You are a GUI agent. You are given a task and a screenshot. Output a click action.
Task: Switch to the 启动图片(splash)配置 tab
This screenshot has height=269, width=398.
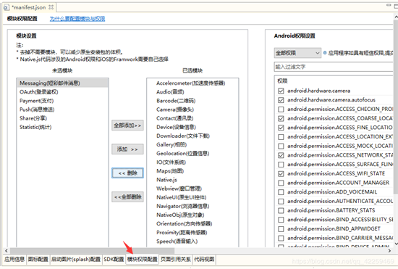click(x=76, y=260)
